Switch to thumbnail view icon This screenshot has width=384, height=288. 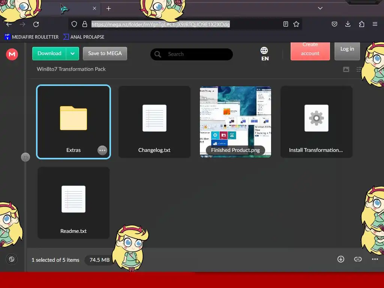(346, 69)
